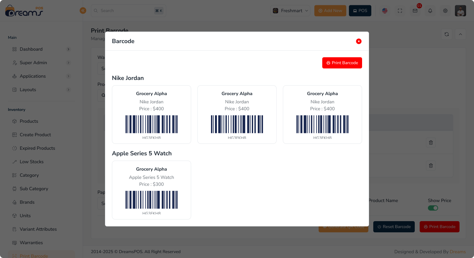
Task: Refresh the Print Barcode page
Action: click(x=447, y=34)
